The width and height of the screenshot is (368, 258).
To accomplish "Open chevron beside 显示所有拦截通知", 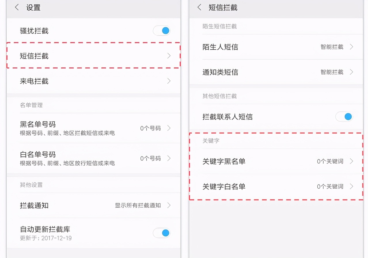I will pos(169,205).
